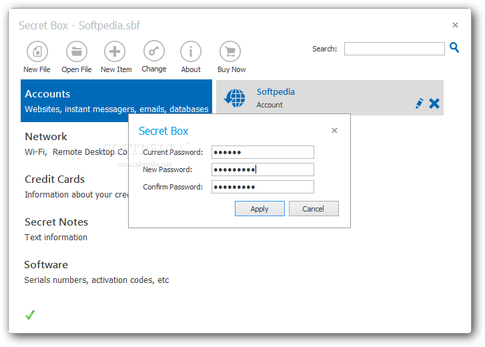The width and height of the screenshot is (485, 347).
Task: Click 'Serials numbers, activation codes, etc' text
Action: coord(97,280)
